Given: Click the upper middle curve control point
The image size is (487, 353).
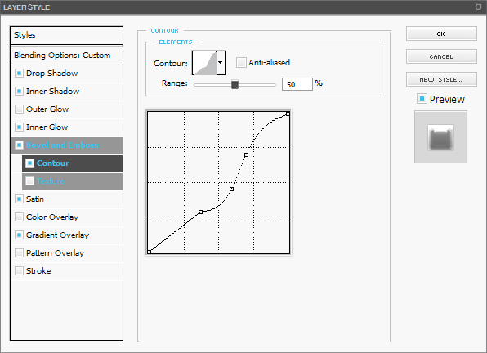Looking at the screenshot, I should pos(246,155).
